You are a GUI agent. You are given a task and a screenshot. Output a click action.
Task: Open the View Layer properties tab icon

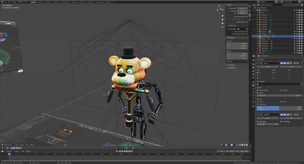(x=253, y=71)
